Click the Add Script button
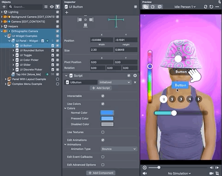Viewport: 222px width, 176px height. (x=101, y=88)
